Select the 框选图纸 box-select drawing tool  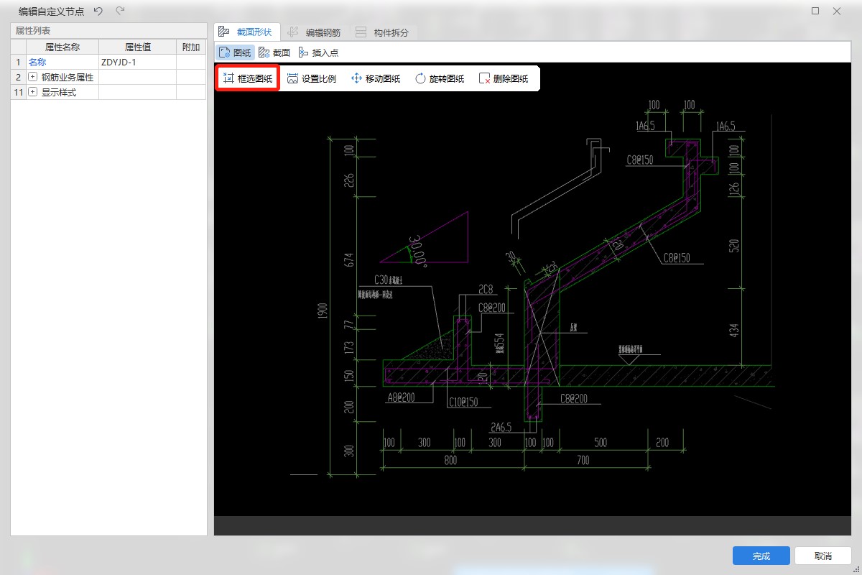pos(248,78)
